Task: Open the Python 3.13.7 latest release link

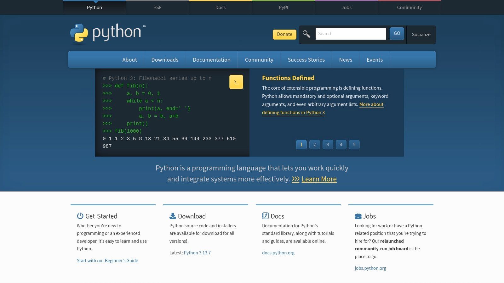Action: click(x=197, y=253)
